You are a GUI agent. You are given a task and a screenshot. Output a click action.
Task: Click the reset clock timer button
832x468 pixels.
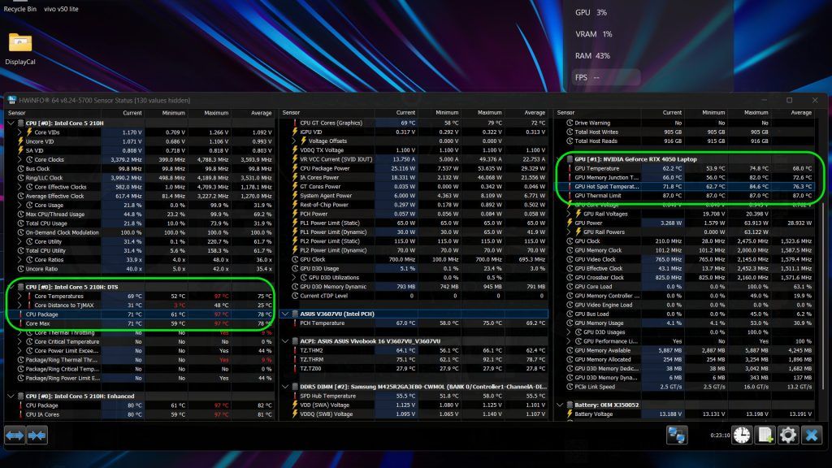(742, 435)
